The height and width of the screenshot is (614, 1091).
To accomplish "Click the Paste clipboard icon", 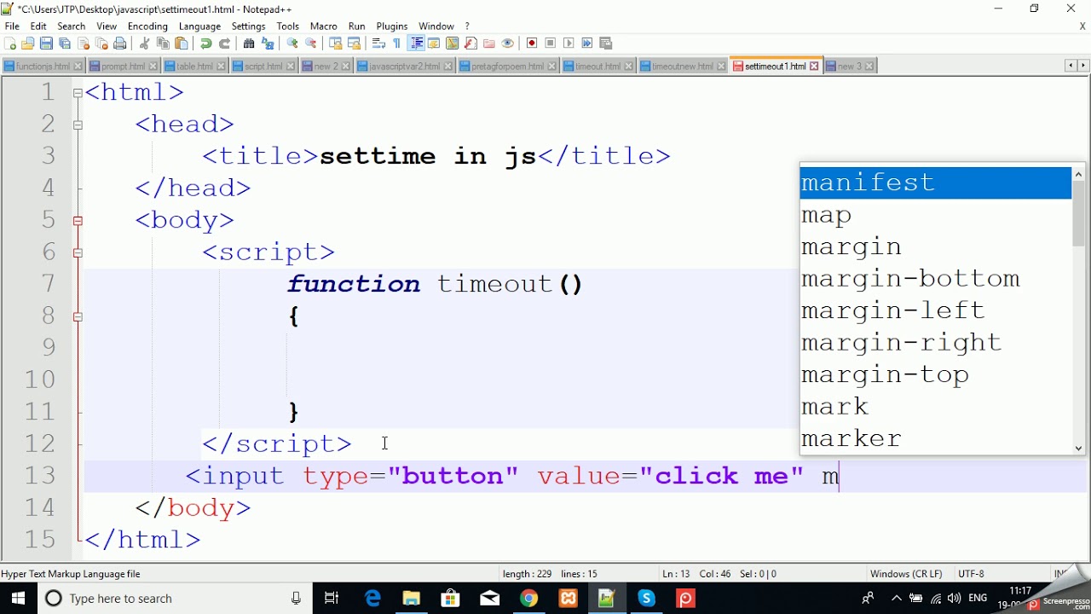I will 182,43.
